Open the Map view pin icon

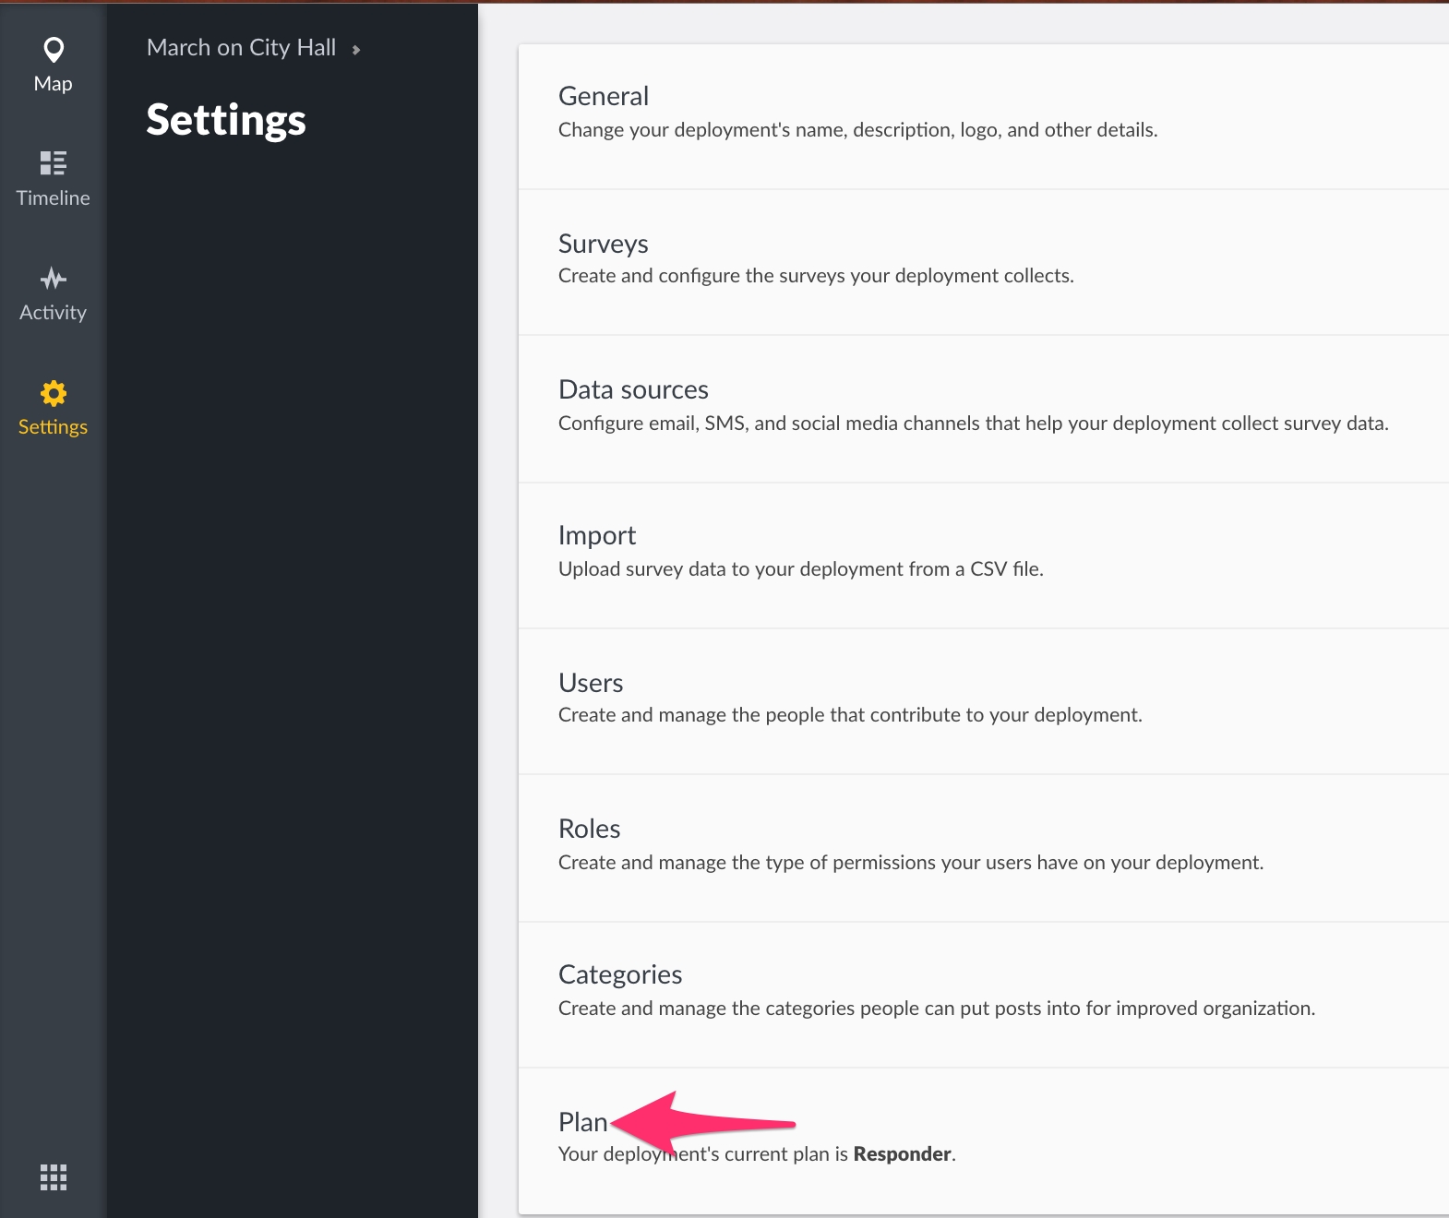[54, 50]
